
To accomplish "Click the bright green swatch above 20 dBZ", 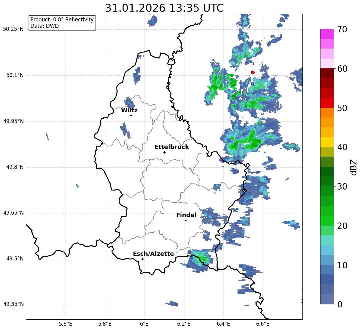I will pos(327,220).
